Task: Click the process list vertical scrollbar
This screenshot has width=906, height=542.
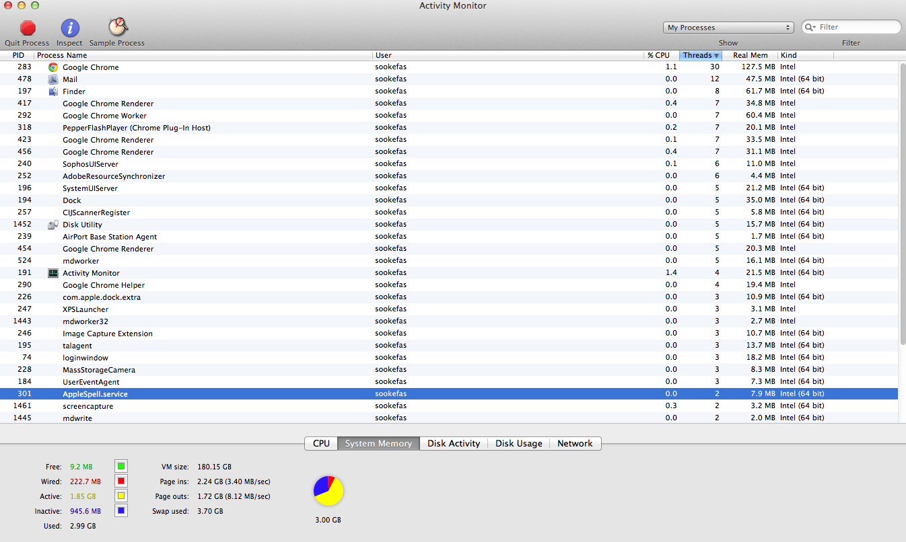Action: point(902,203)
